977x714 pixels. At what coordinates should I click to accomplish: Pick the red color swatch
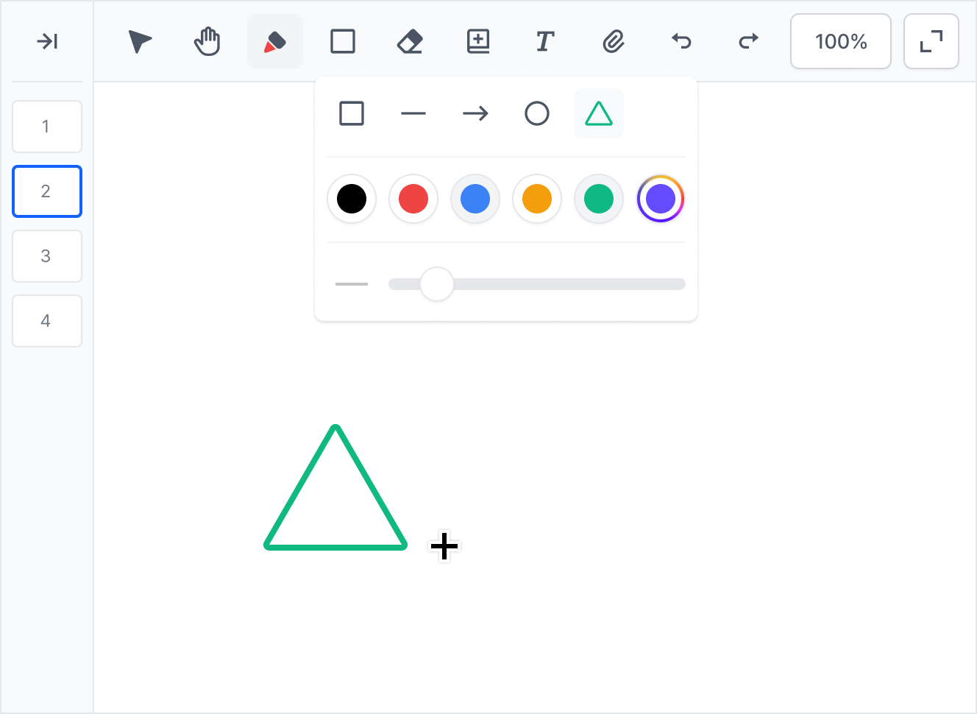coord(413,199)
